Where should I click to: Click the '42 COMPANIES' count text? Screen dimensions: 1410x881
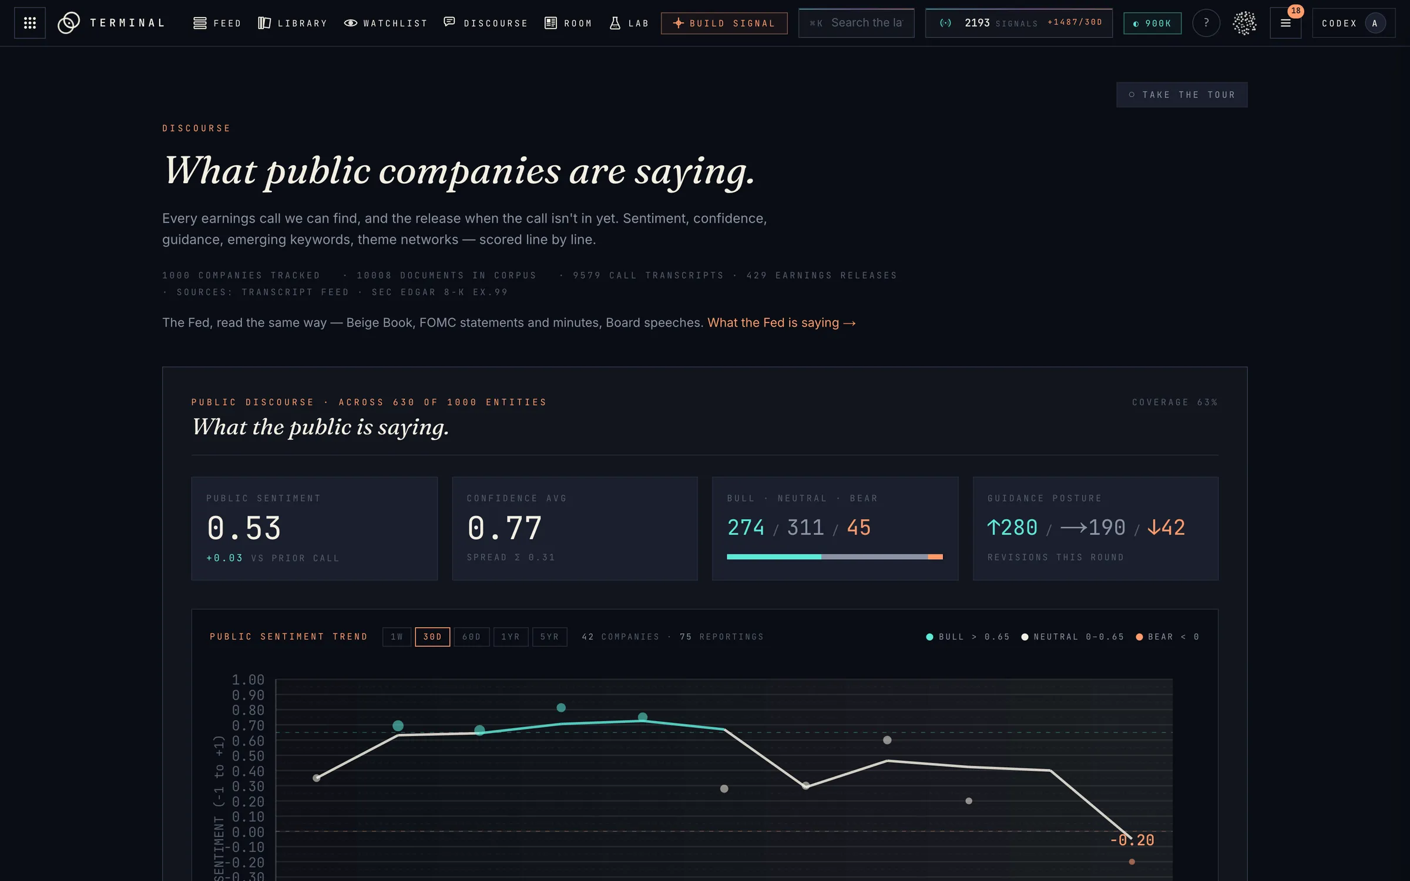tap(620, 637)
